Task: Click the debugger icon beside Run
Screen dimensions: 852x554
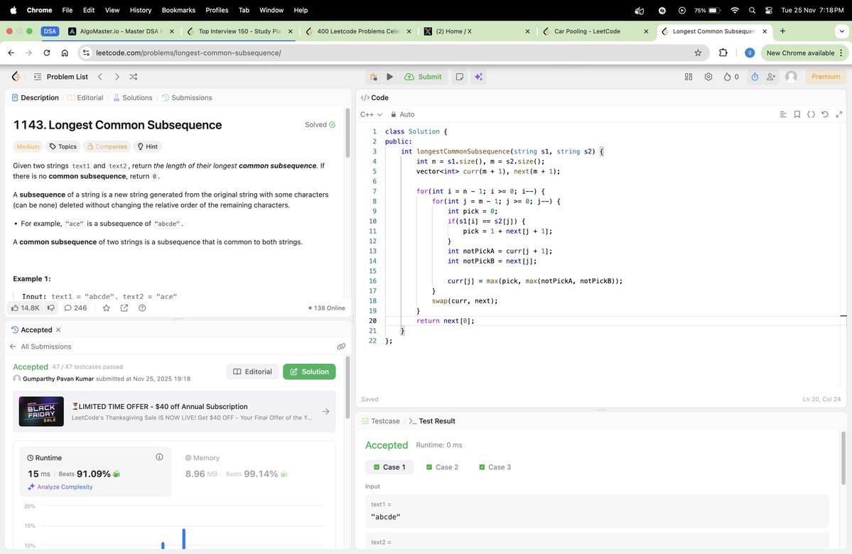Action: [x=374, y=77]
